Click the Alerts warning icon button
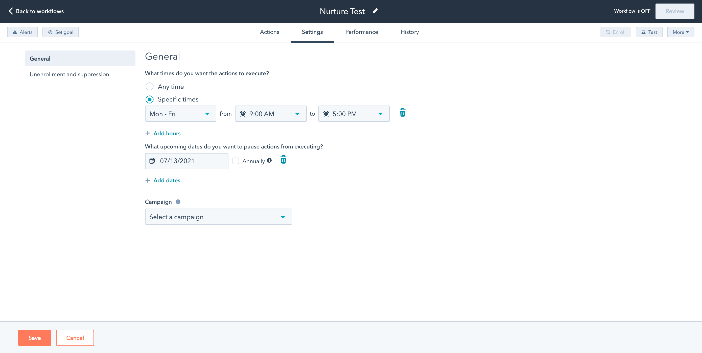702x353 pixels. coord(22,32)
